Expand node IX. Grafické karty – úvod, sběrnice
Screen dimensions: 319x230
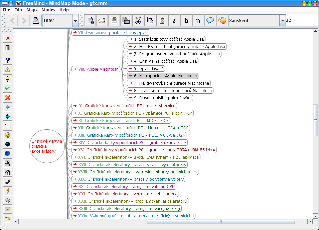[124, 106]
